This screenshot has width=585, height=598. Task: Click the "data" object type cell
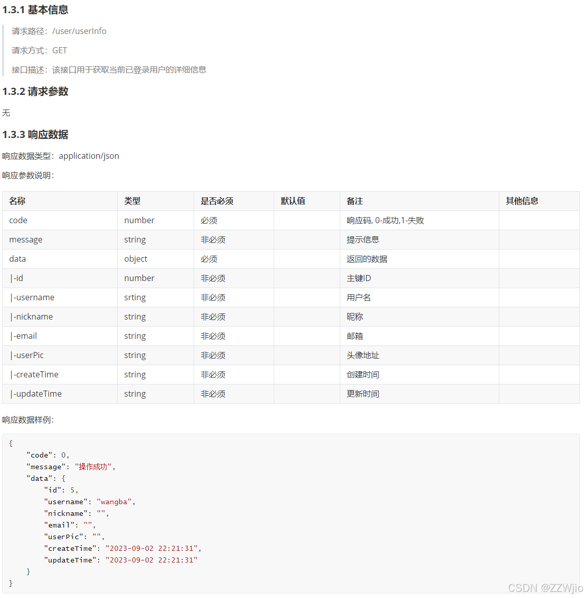[135, 259]
